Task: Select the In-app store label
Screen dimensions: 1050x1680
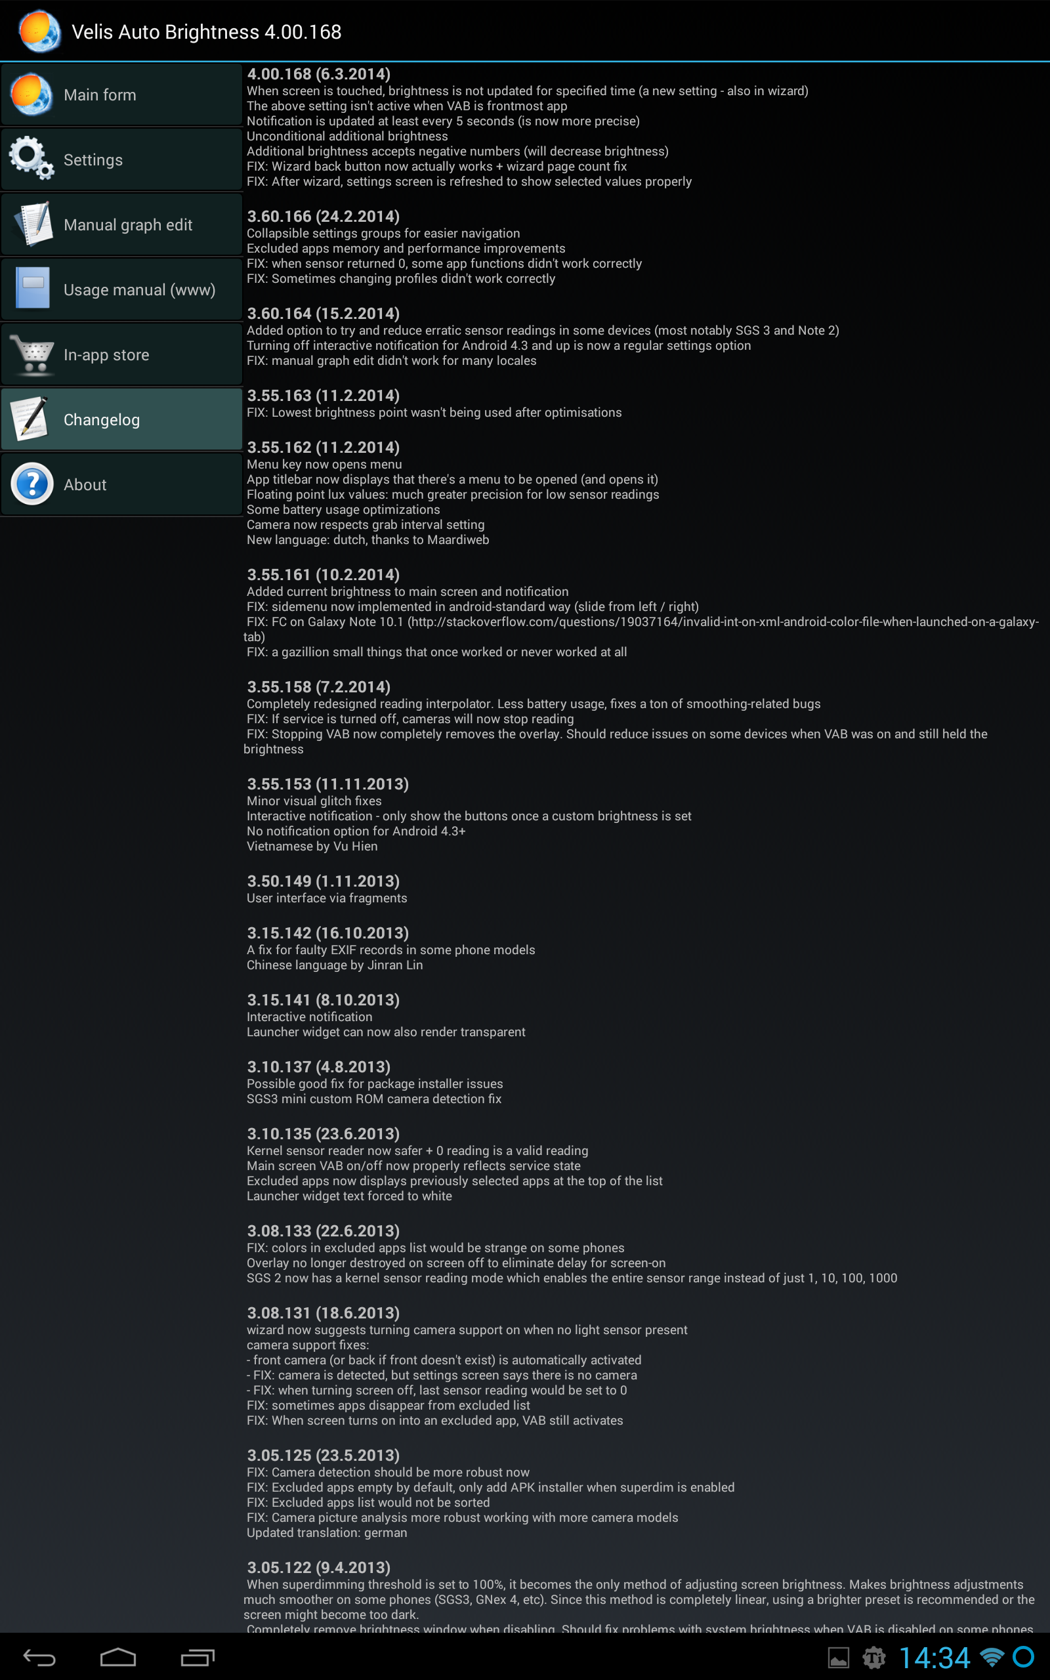Action: [106, 355]
